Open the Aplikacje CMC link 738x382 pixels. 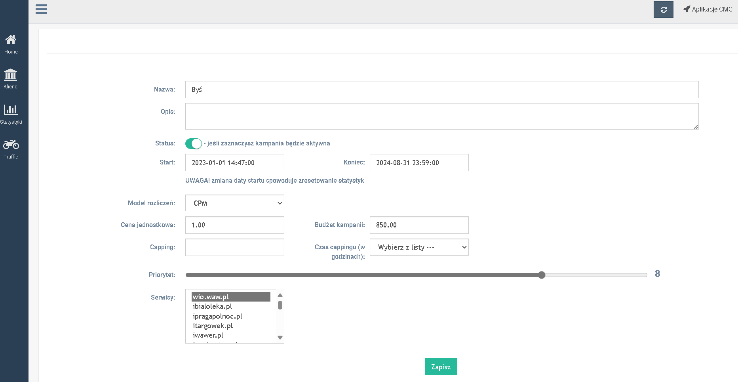(x=712, y=9)
